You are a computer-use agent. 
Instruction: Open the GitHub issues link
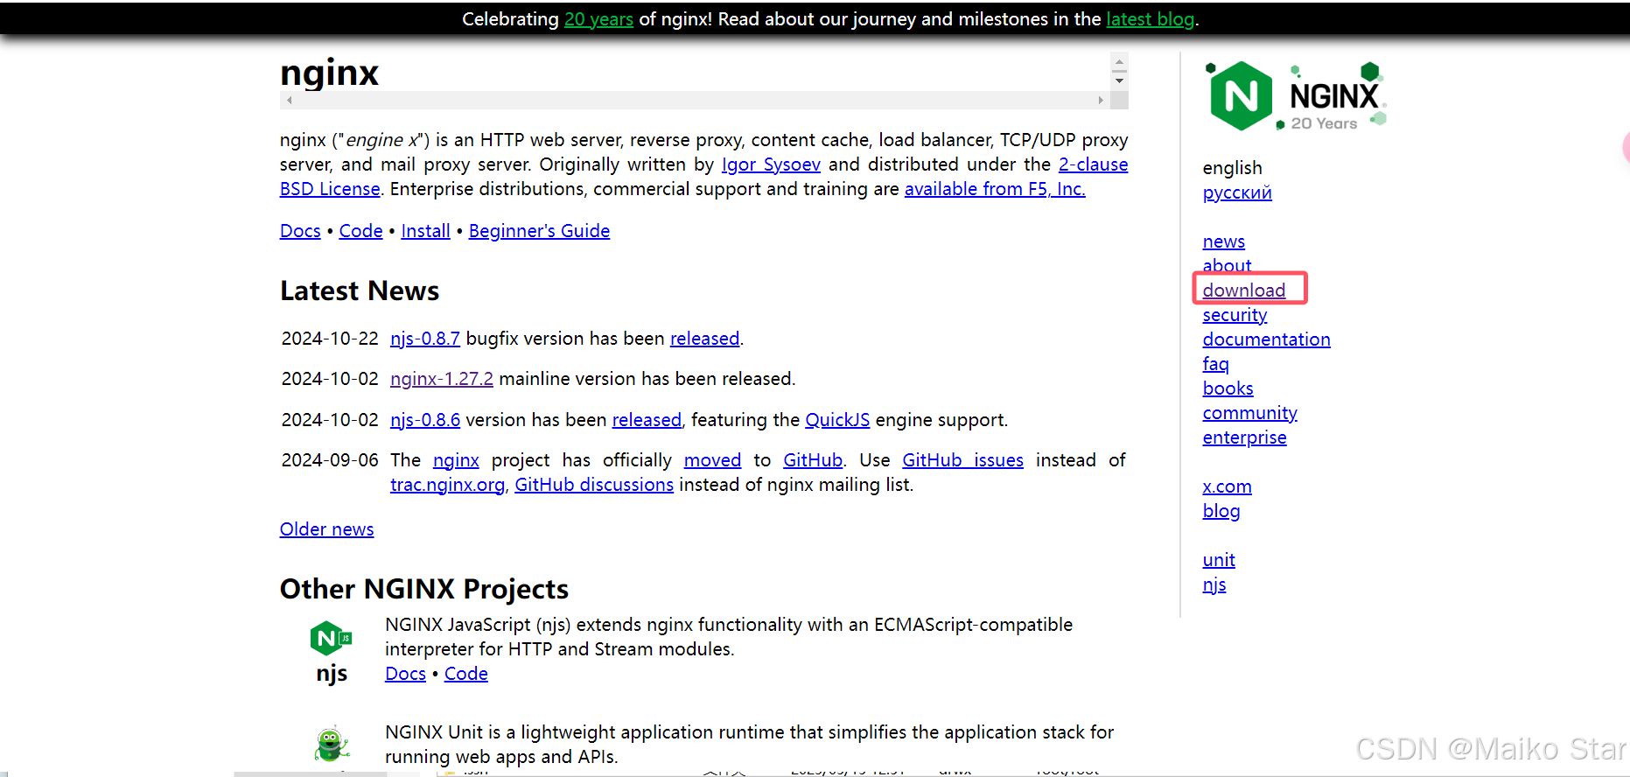tap(962, 460)
